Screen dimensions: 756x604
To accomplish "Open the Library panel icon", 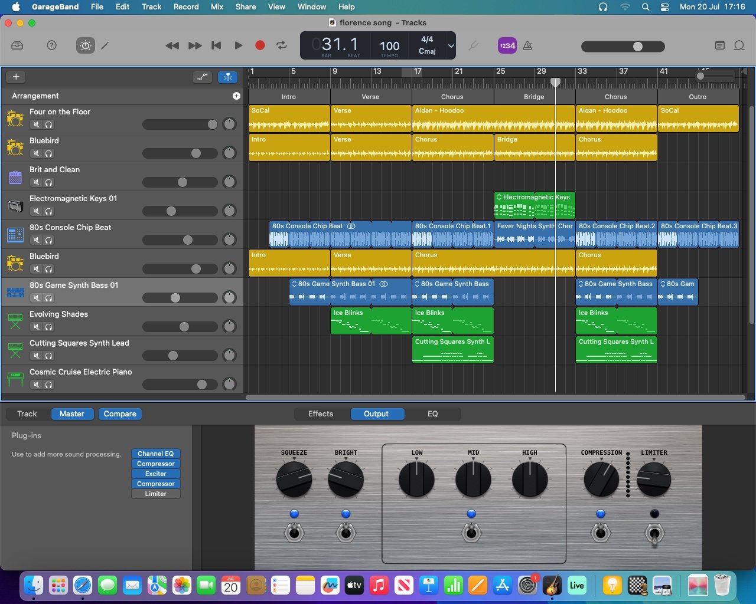I will (17, 45).
